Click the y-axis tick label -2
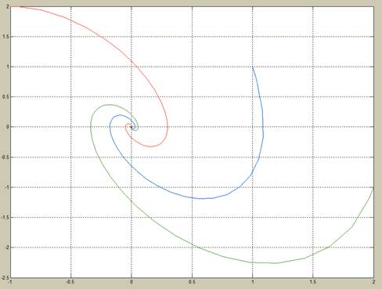Image resolution: width=382 pixels, height=289 pixels. 6,247
